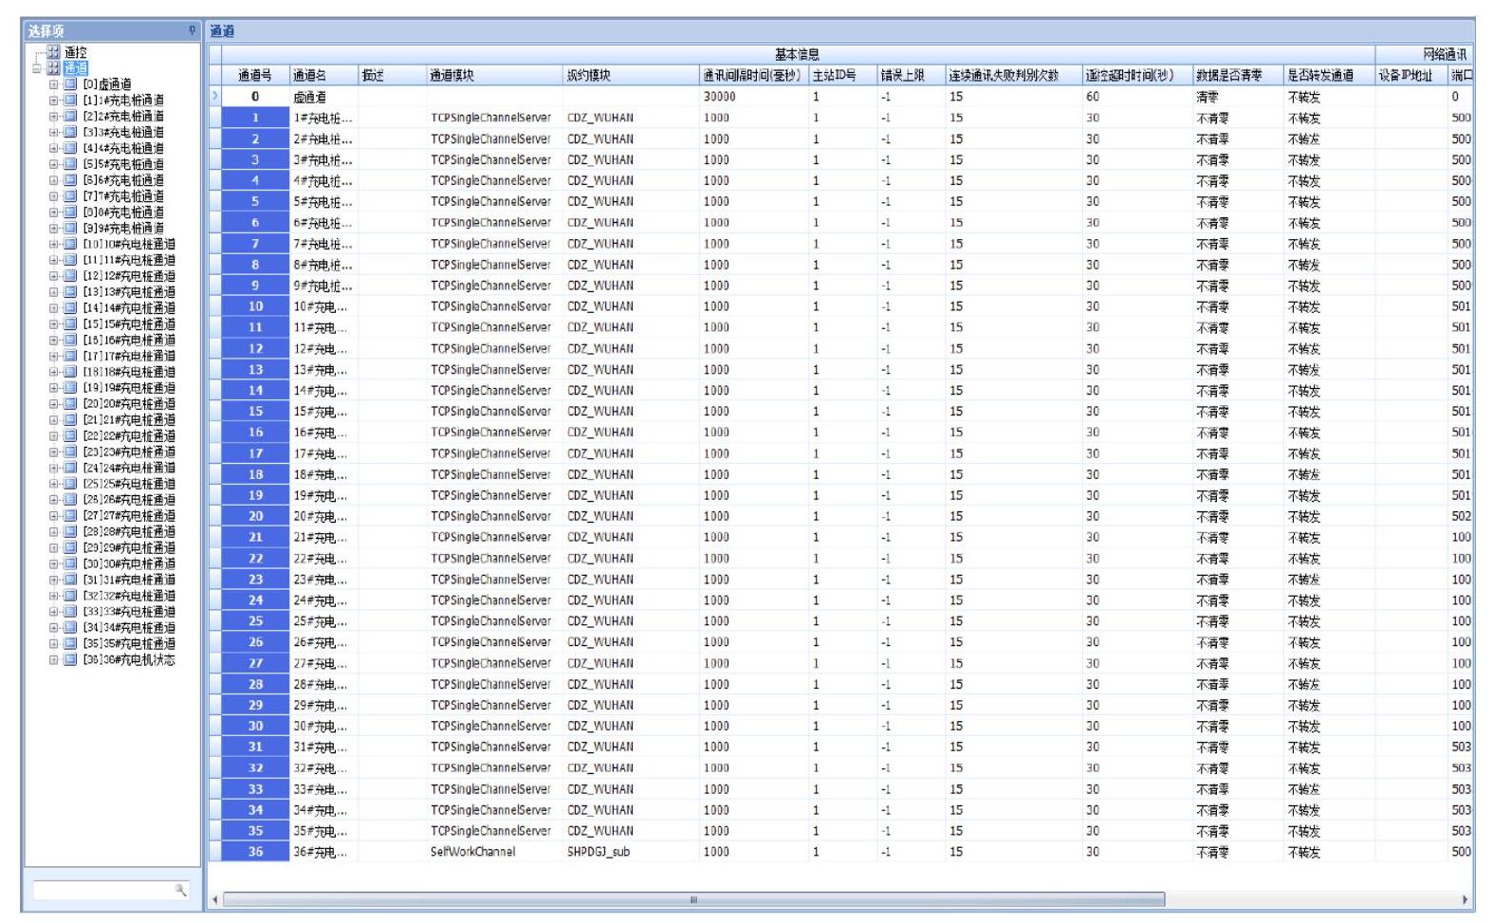Click the 通道 root node grid icon
1493x923 pixels.
53,68
